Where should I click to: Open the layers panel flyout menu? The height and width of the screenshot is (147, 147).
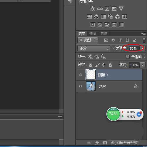143,34
